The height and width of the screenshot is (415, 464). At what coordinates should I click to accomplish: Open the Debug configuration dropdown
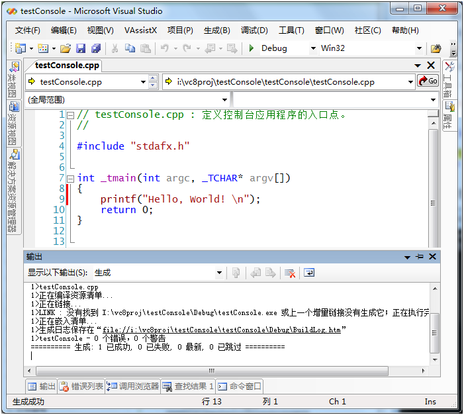(x=313, y=48)
